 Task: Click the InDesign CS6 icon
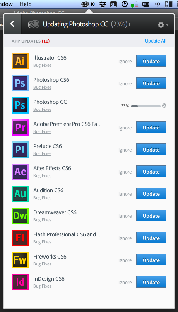[x=20, y=282]
